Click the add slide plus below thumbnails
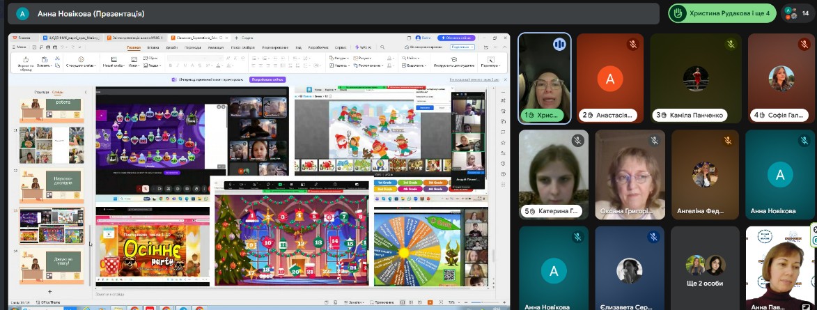Screen dimensions: 817x310 49,291
